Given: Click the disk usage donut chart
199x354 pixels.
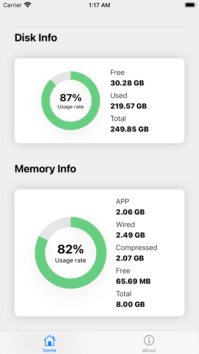Looking at the screenshot, I should coord(71,101).
